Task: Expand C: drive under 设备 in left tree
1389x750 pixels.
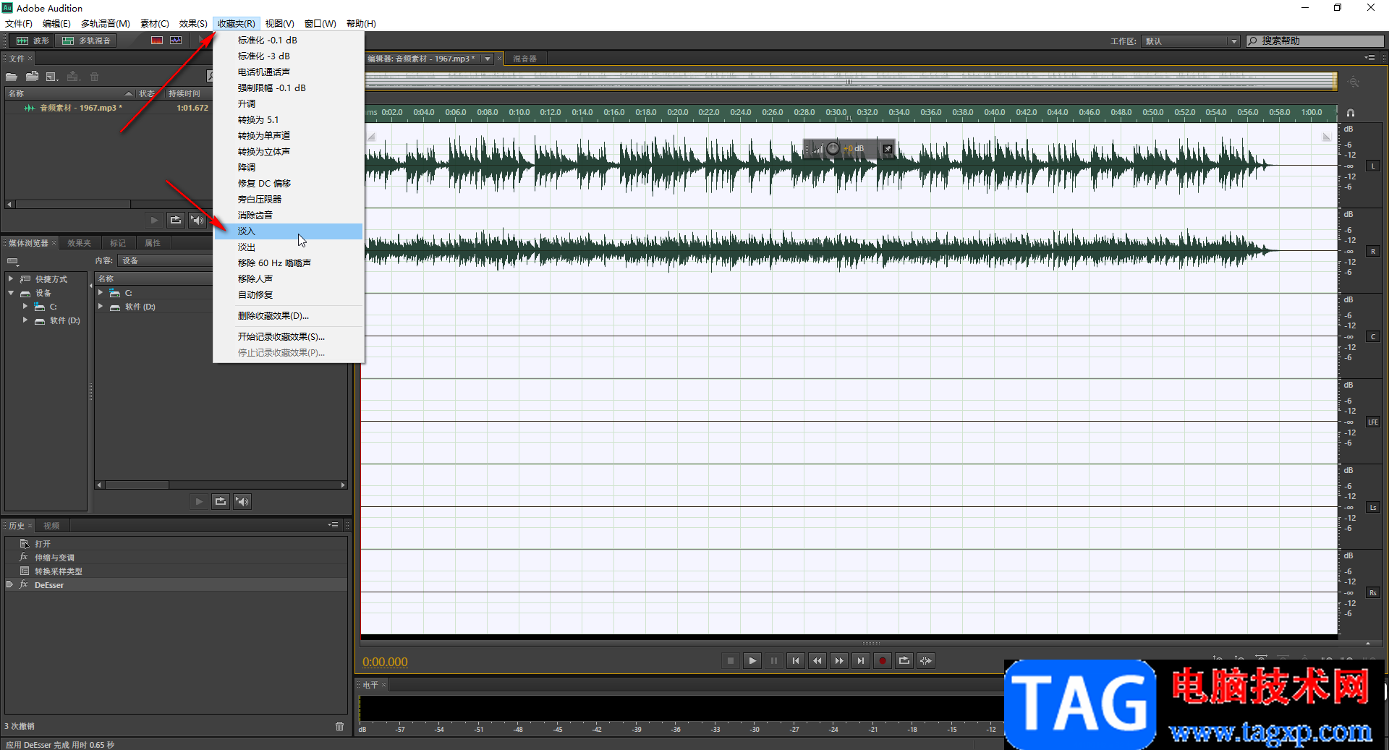Action: [x=25, y=307]
